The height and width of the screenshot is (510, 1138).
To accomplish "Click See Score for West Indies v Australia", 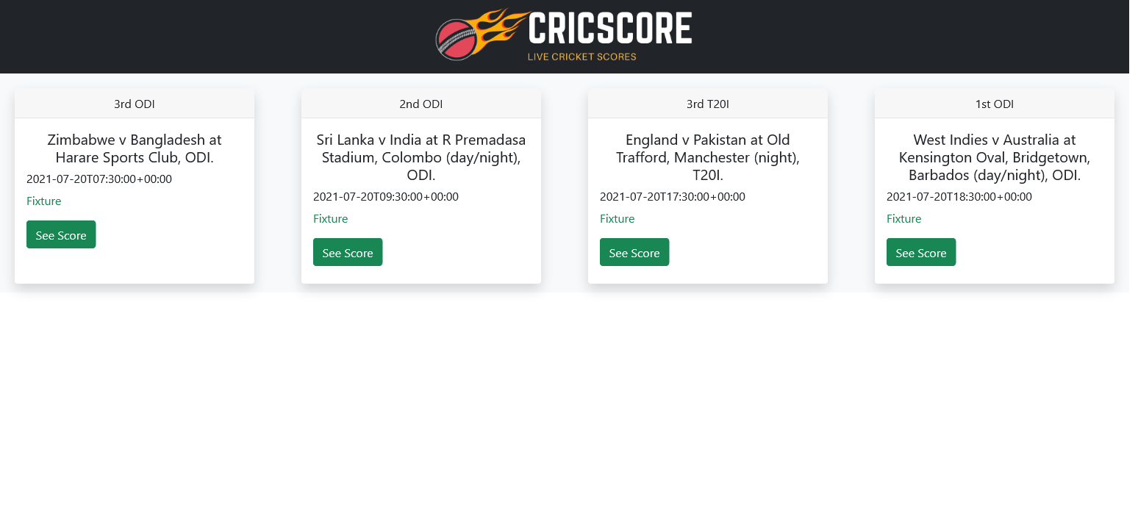I will pyautogui.click(x=921, y=252).
